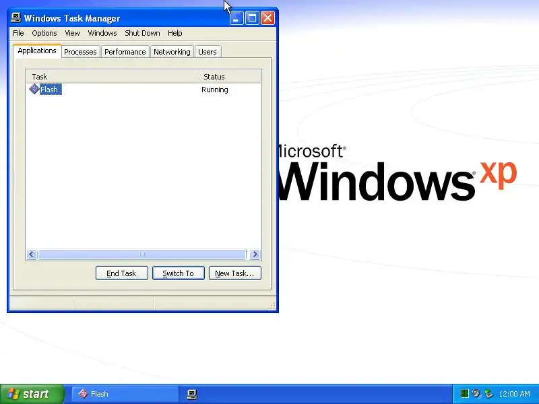Click the right arrow of horizontal scrollbar
The width and height of the screenshot is (539, 404).
pos(255,255)
